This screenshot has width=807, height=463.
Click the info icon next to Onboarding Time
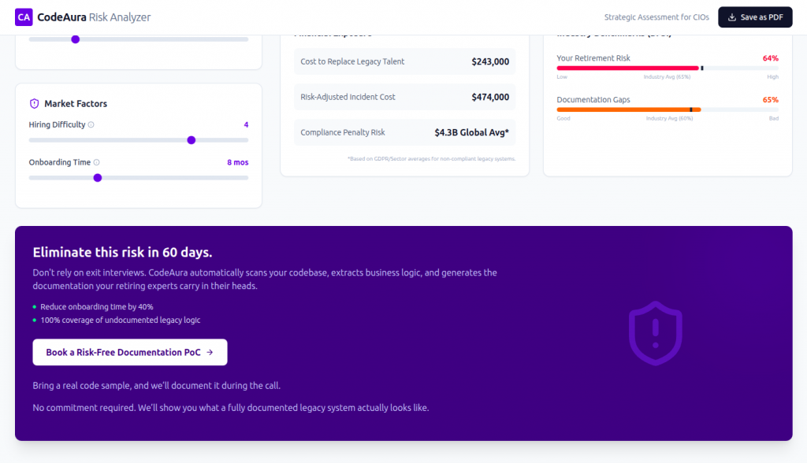coord(98,162)
